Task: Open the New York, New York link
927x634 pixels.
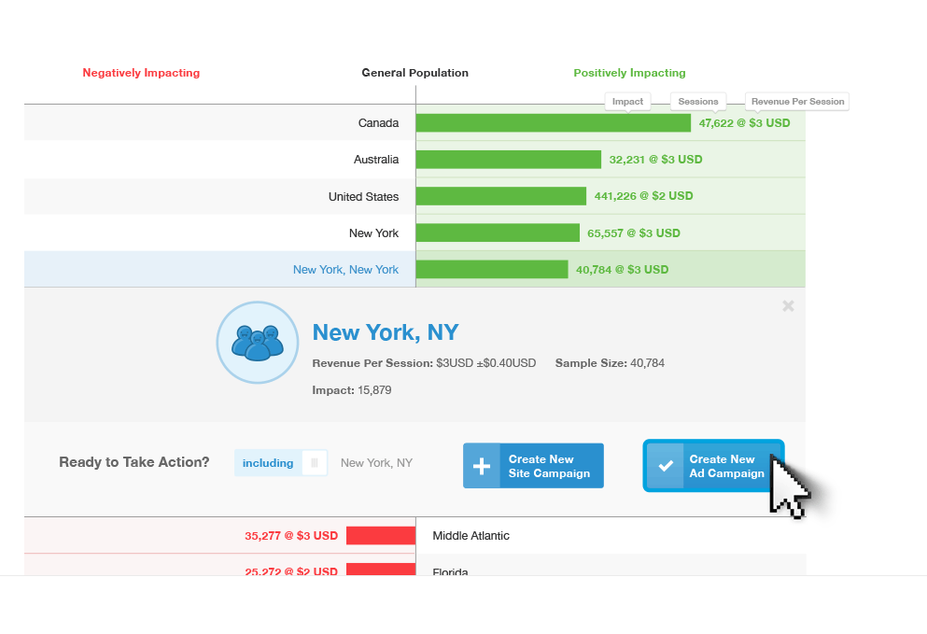Action: pos(345,270)
